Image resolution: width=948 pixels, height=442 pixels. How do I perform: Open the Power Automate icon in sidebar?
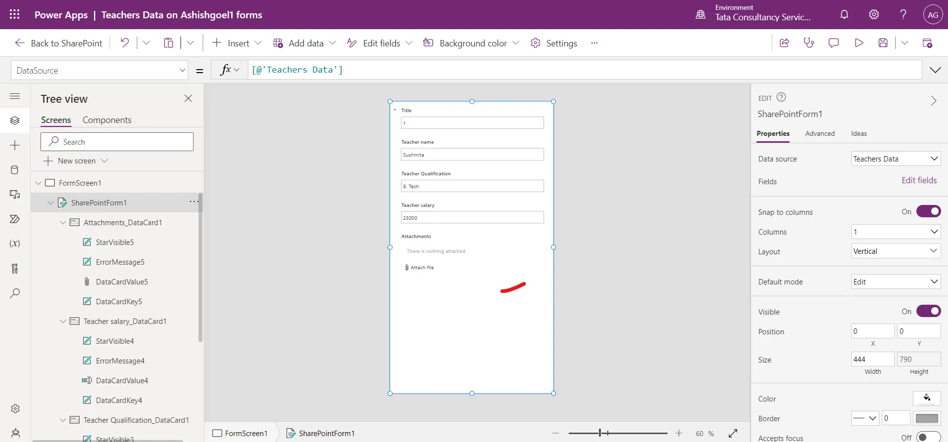(15, 219)
